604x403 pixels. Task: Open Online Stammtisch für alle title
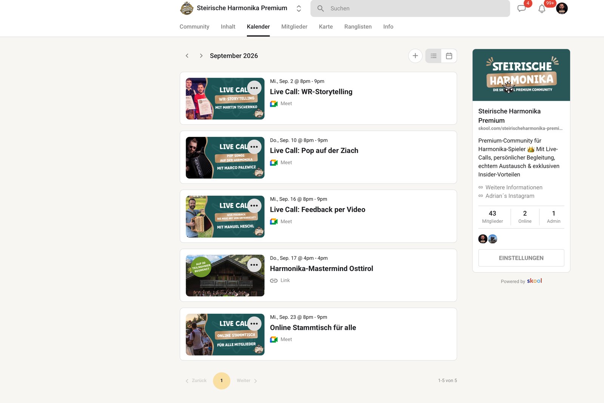pos(313,328)
